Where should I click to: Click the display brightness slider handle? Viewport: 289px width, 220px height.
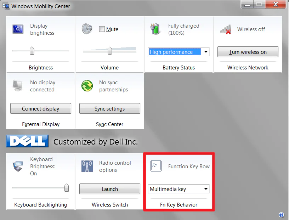(32, 51)
